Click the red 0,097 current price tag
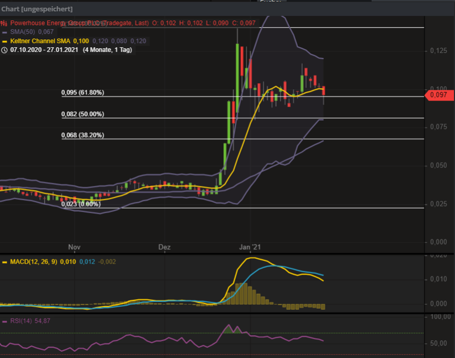 [438, 95]
